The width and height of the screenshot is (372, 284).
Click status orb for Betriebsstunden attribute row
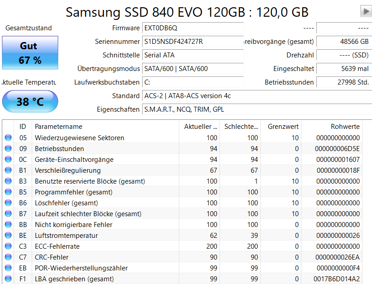[8, 148]
